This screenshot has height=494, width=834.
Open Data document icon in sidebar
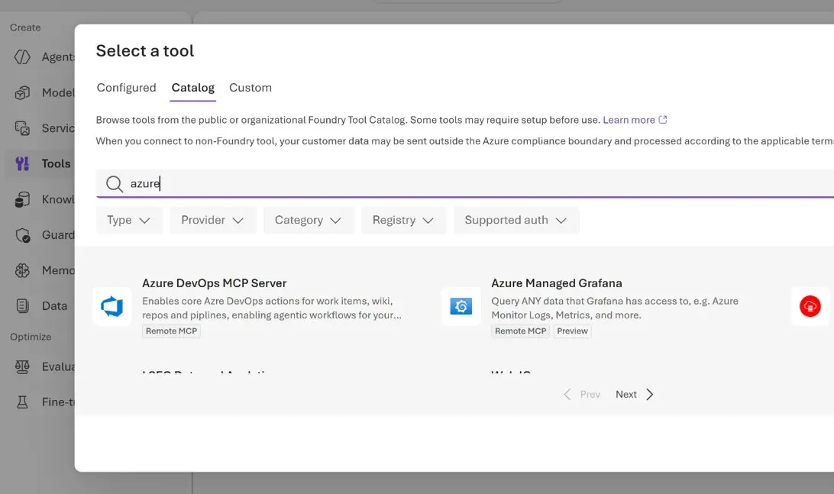click(x=22, y=305)
